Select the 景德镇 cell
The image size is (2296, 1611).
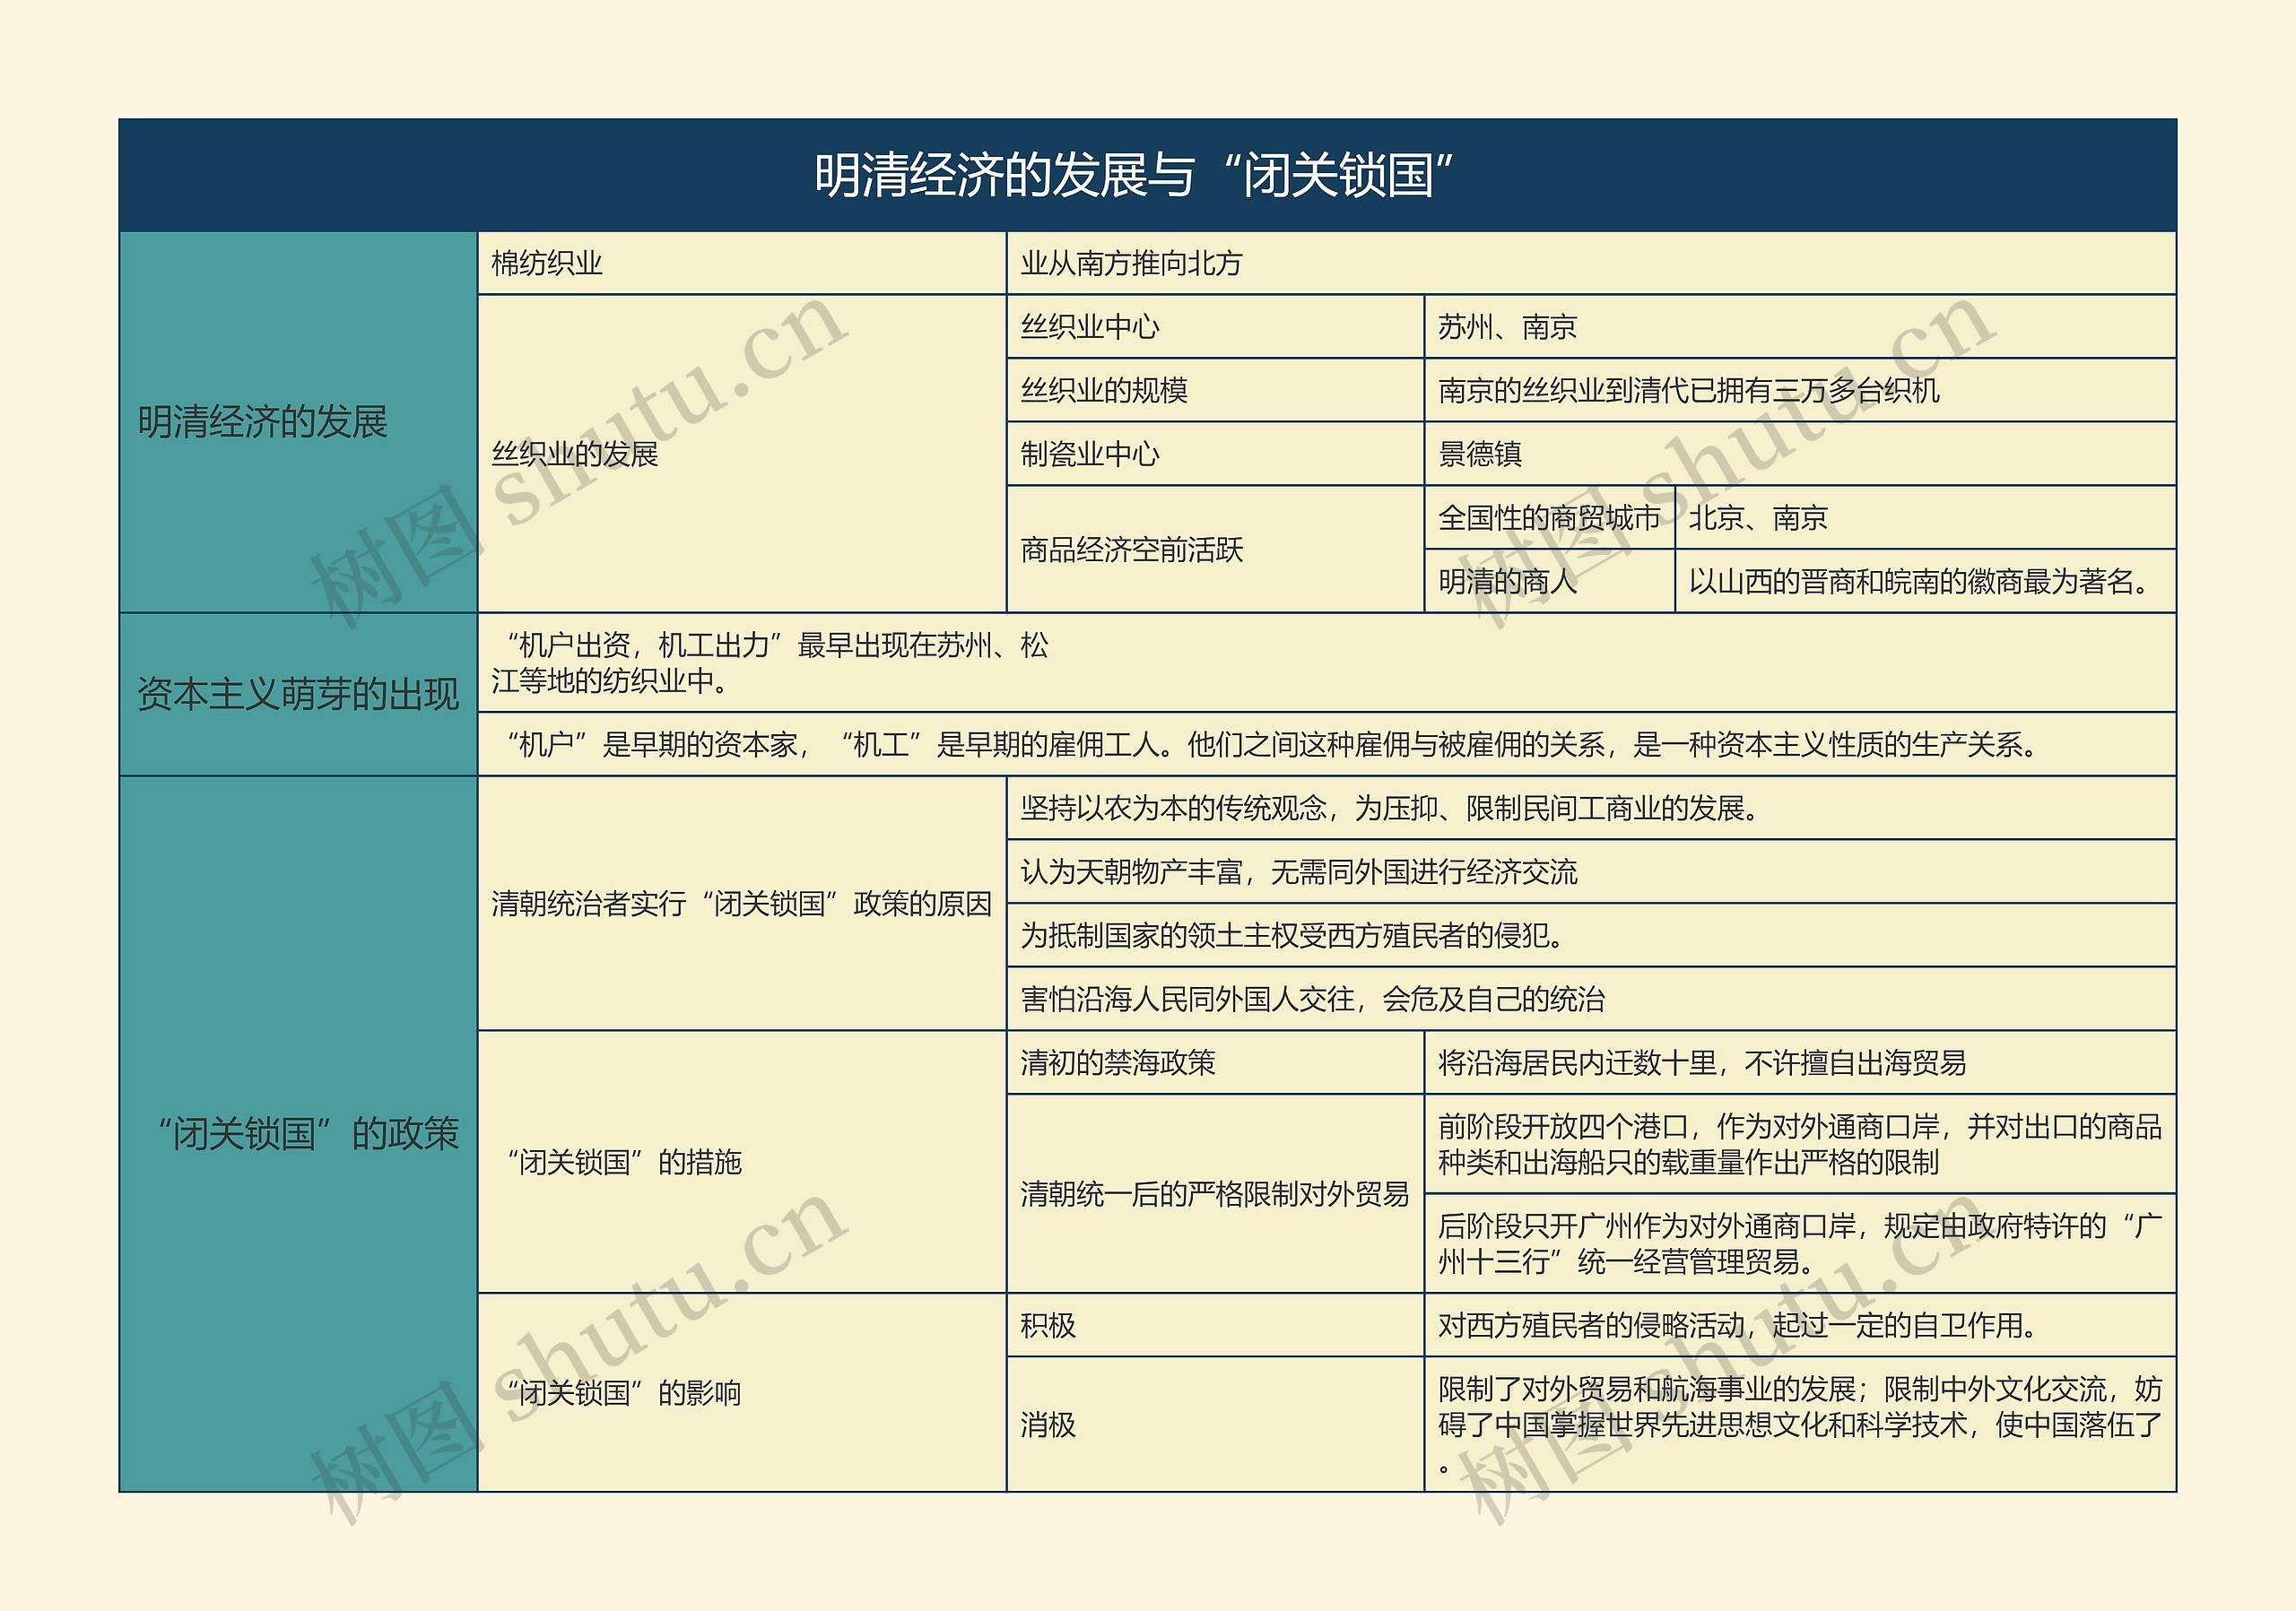pyautogui.click(x=1800, y=454)
